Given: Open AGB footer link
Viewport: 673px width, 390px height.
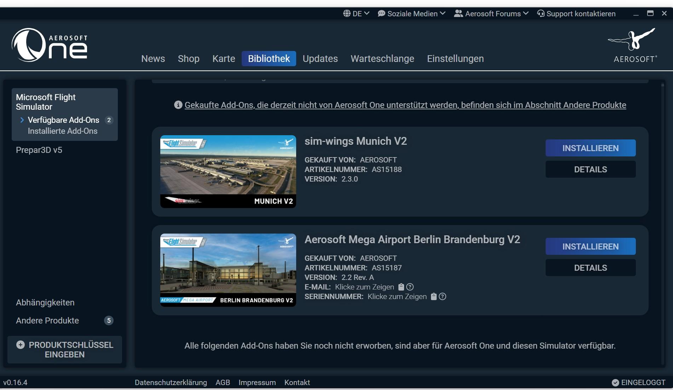Looking at the screenshot, I should (x=223, y=383).
